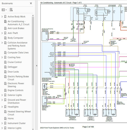This screenshot has width=127, height=130.
Task: Click the Electronic Power Steering bookmark icon
Action: pos(5,83)
